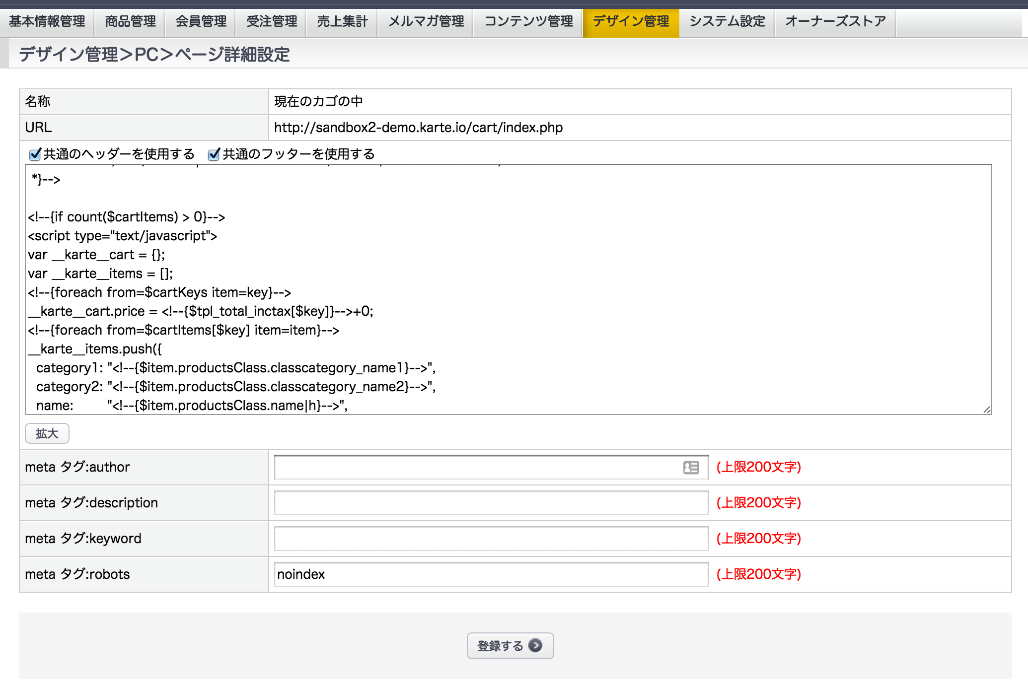The width and height of the screenshot is (1028, 690).
Task: Click the 現在のカゴの中 name text
Action: 318,101
